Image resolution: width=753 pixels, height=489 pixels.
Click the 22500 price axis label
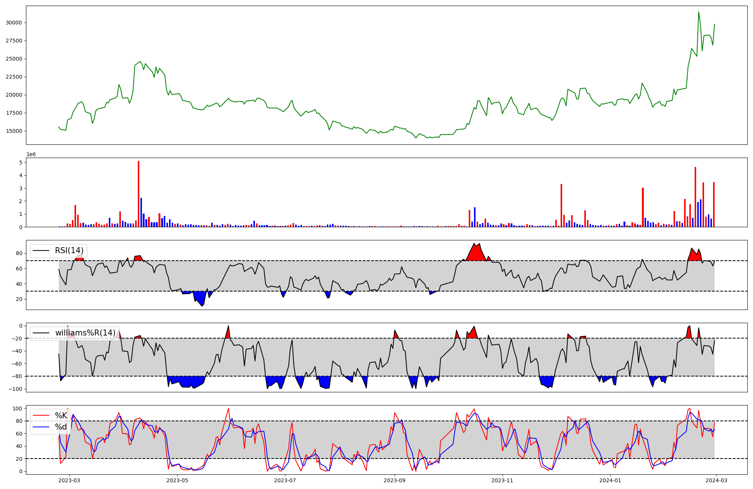click(x=14, y=77)
